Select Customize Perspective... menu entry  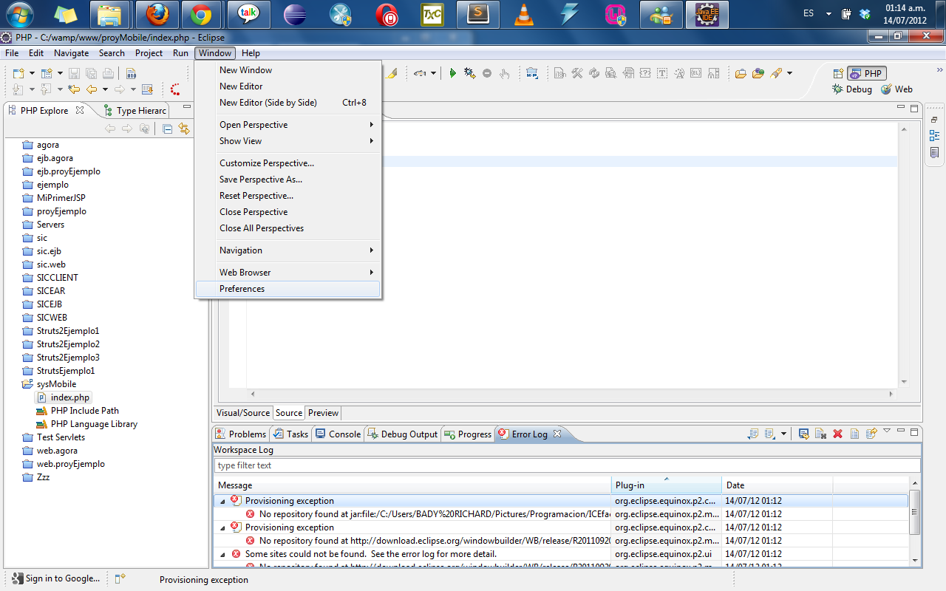[288, 163]
